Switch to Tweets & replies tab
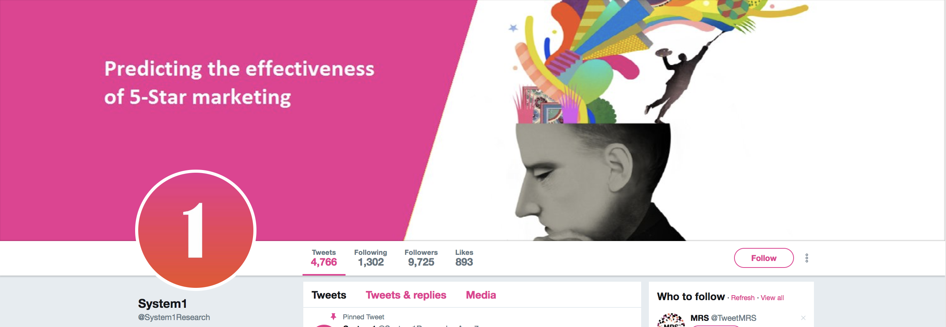The height and width of the screenshot is (327, 946). 406,295
